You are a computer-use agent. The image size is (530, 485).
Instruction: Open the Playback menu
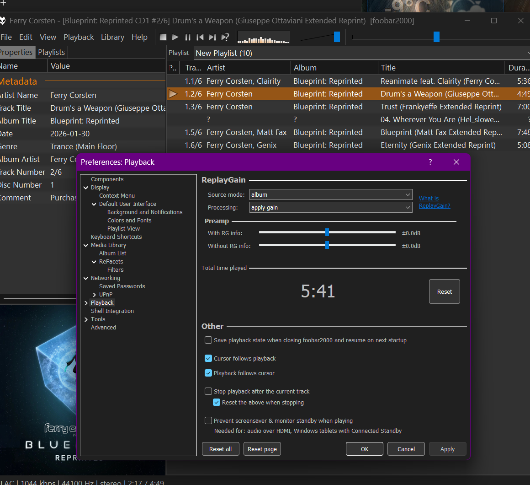coord(79,37)
